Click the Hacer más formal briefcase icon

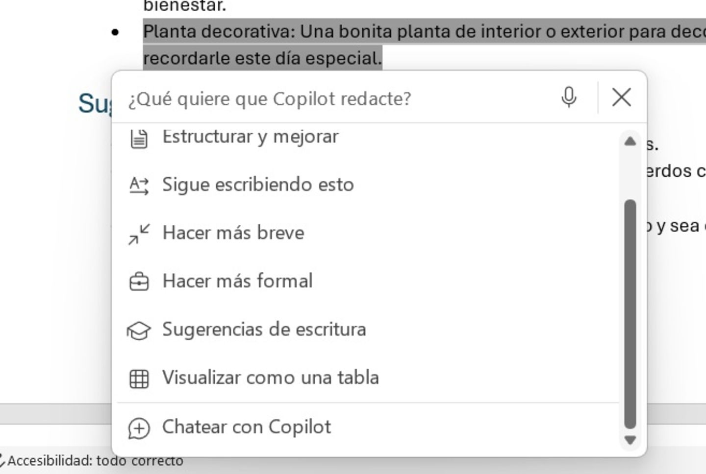coord(139,281)
